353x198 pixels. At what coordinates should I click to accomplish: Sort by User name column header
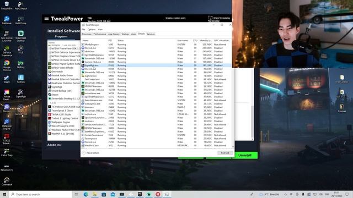[184, 40]
